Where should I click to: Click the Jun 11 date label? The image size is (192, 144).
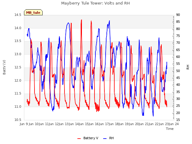click(x=44, y=124)
